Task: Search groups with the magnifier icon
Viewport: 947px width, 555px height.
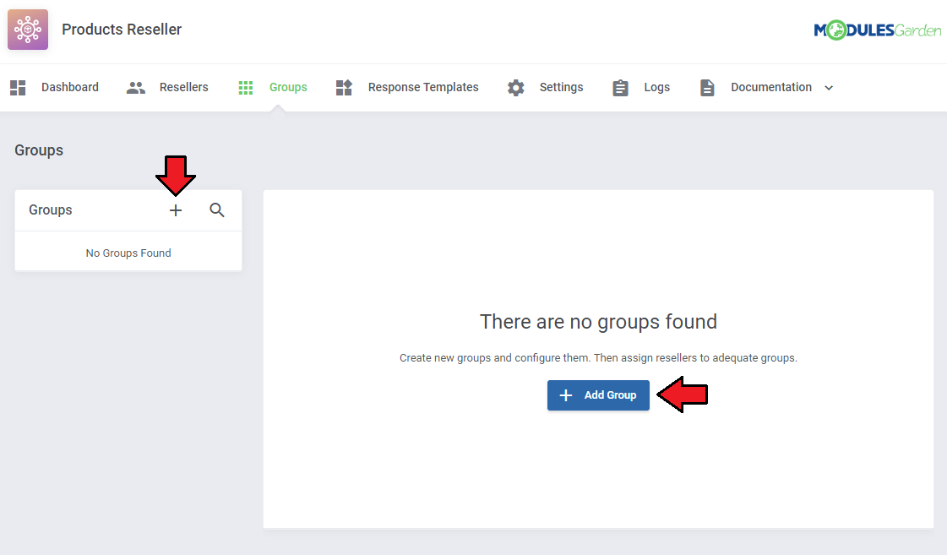Action: click(x=217, y=210)
